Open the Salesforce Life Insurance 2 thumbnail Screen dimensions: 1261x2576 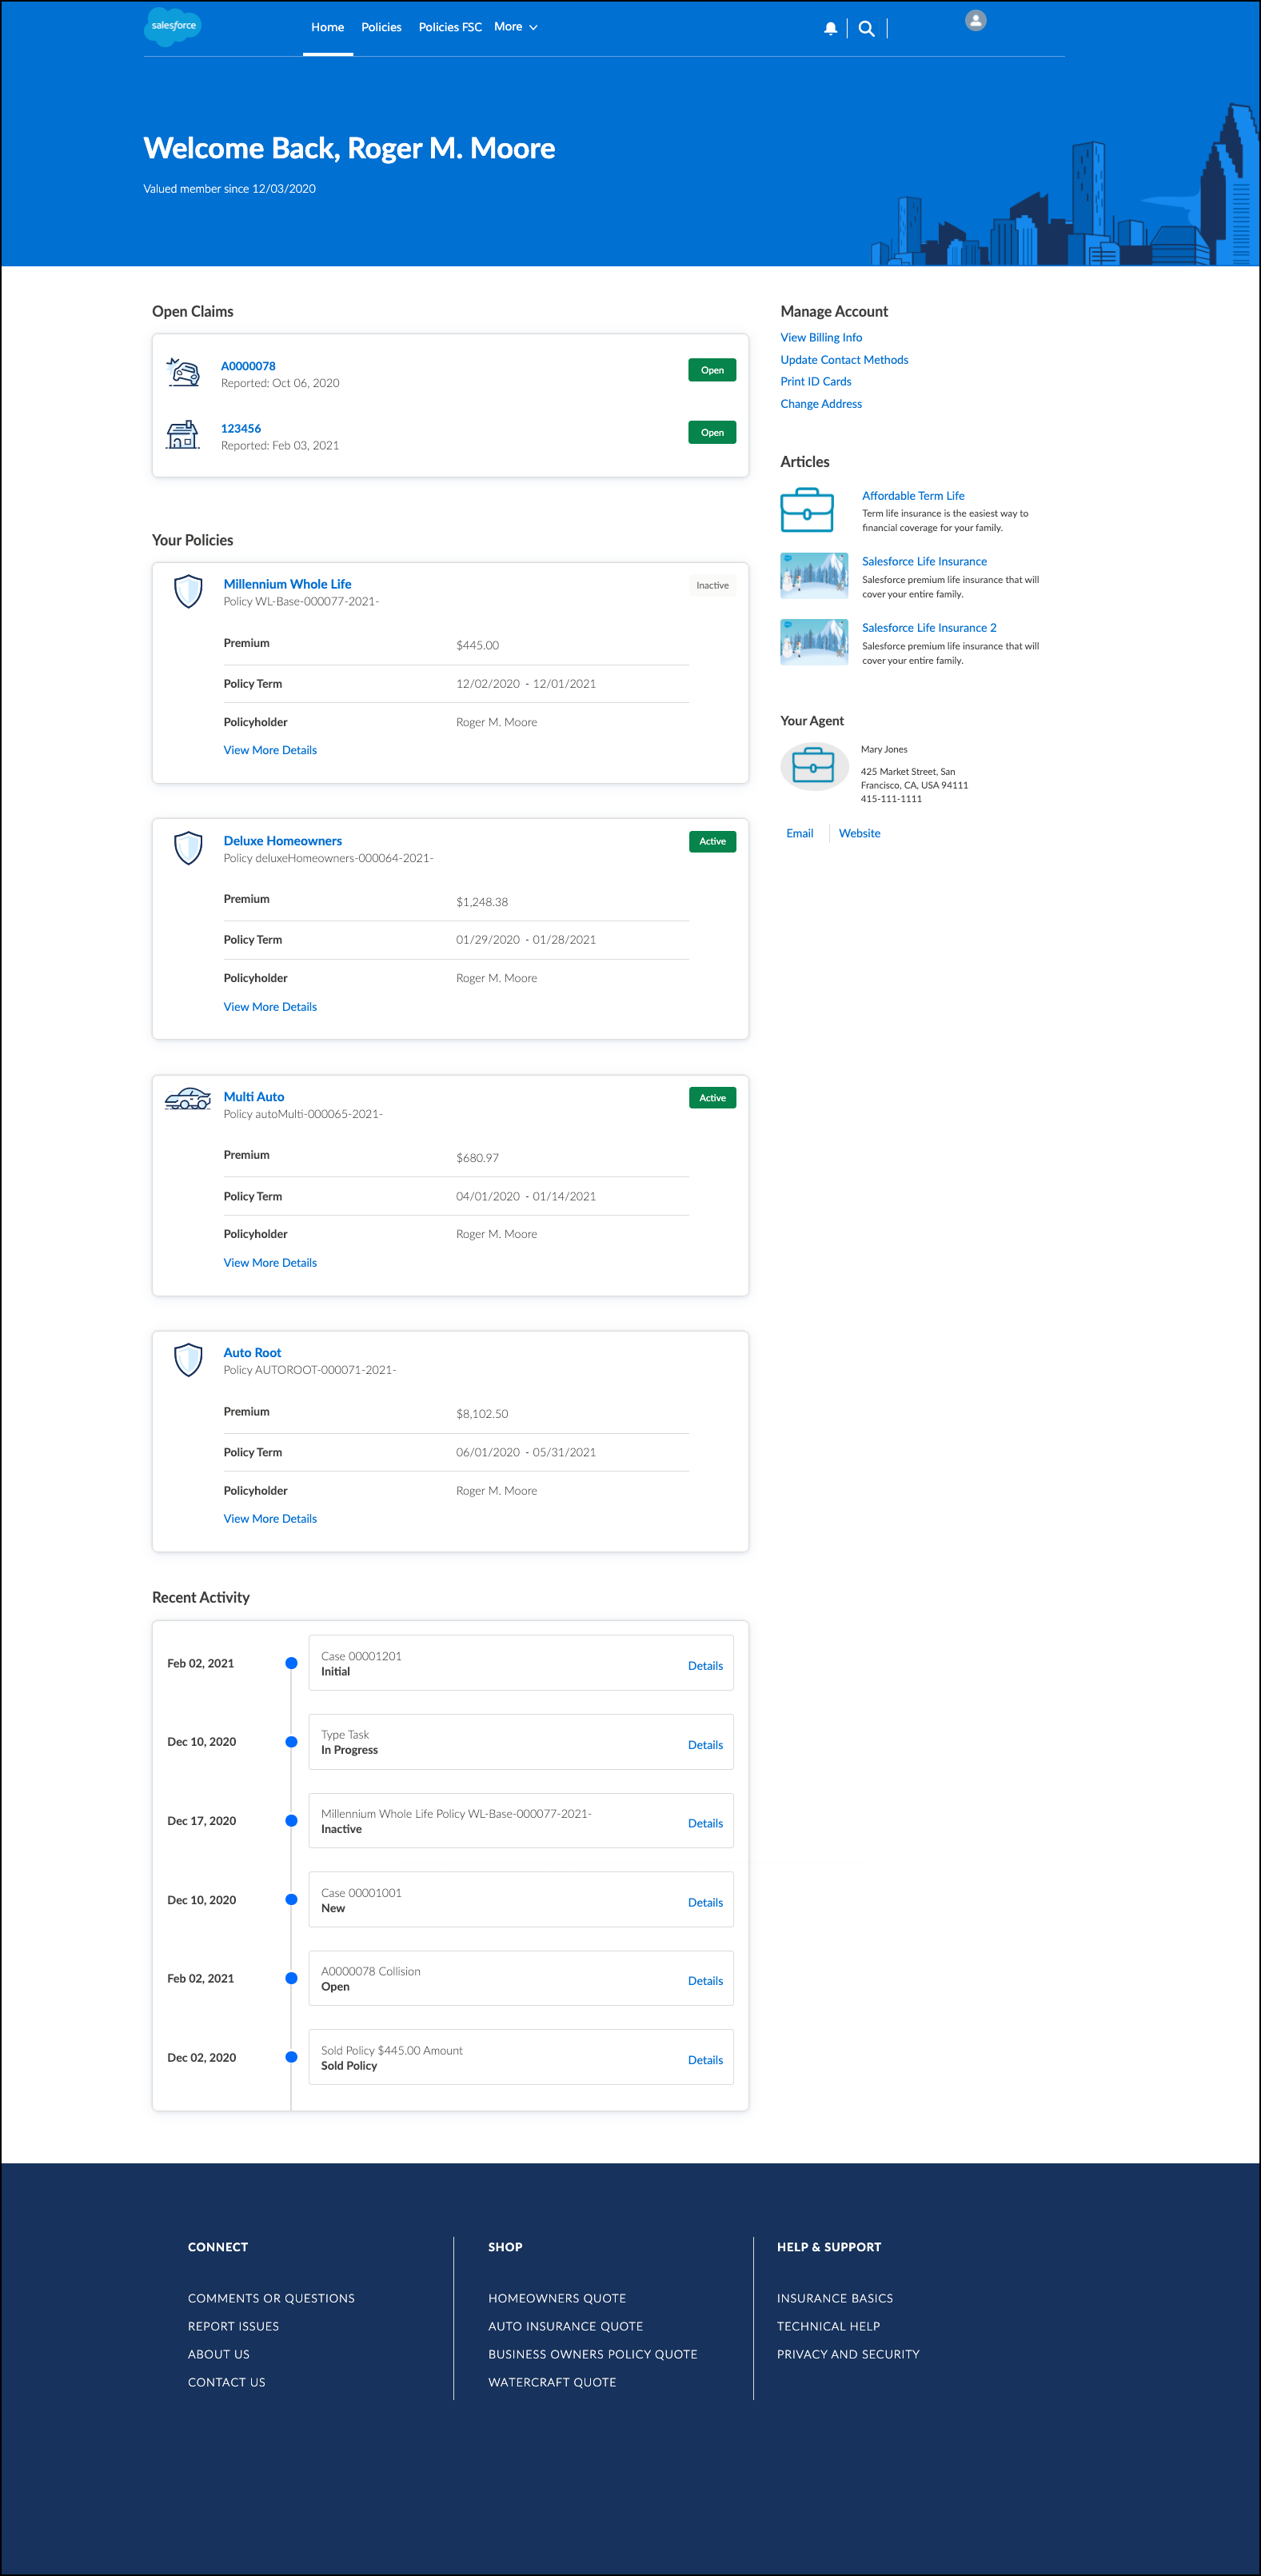click(814, 642)
